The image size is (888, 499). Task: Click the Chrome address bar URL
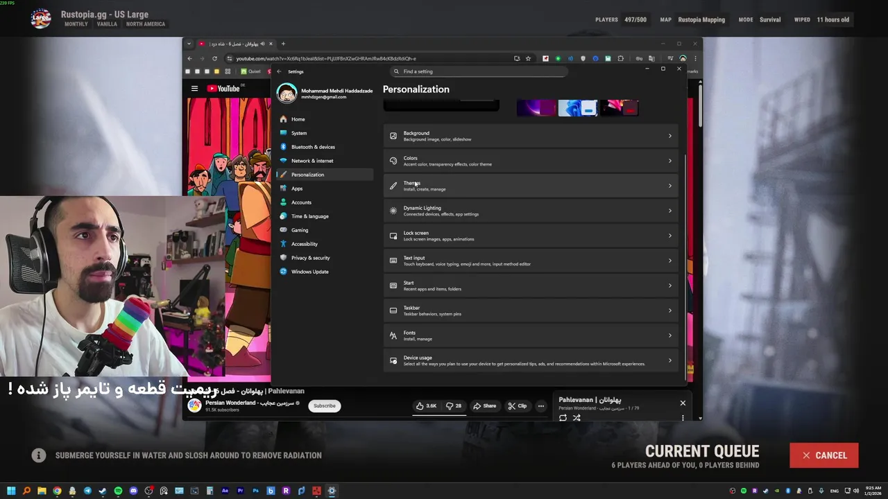coord(326,59)
